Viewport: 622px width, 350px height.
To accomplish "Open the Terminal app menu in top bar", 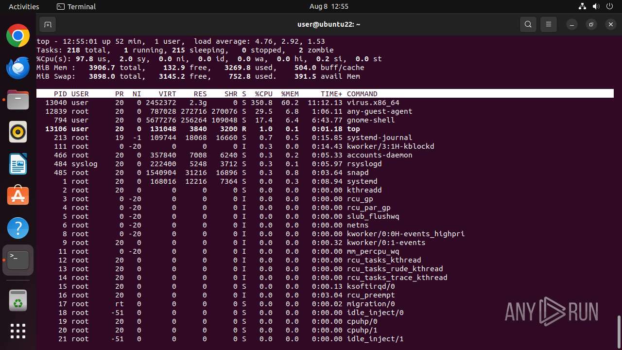I will [76, 7].
